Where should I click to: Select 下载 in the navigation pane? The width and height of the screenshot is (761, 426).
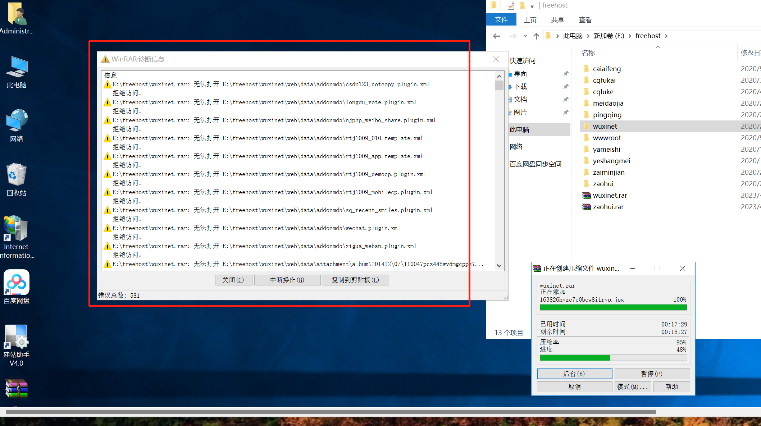click(520, 87)
